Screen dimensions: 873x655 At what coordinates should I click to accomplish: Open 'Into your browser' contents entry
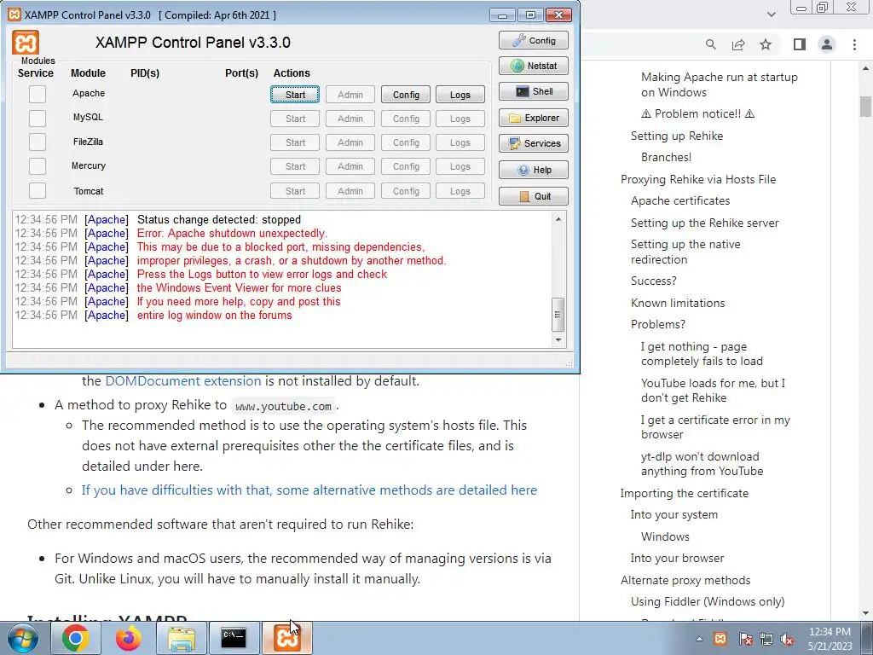pyautogui.click(x=677, y=558)
